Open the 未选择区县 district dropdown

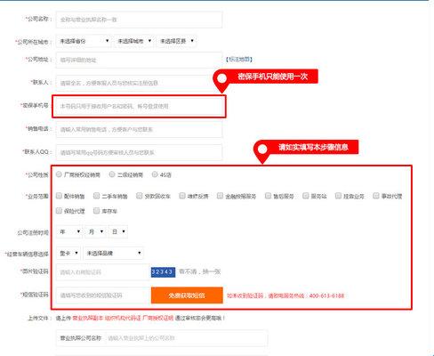pos(177,41)
